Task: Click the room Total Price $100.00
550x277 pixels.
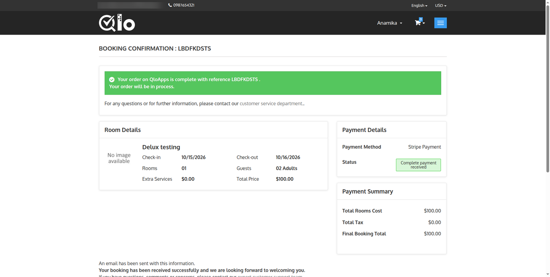Action: (285, 179)
